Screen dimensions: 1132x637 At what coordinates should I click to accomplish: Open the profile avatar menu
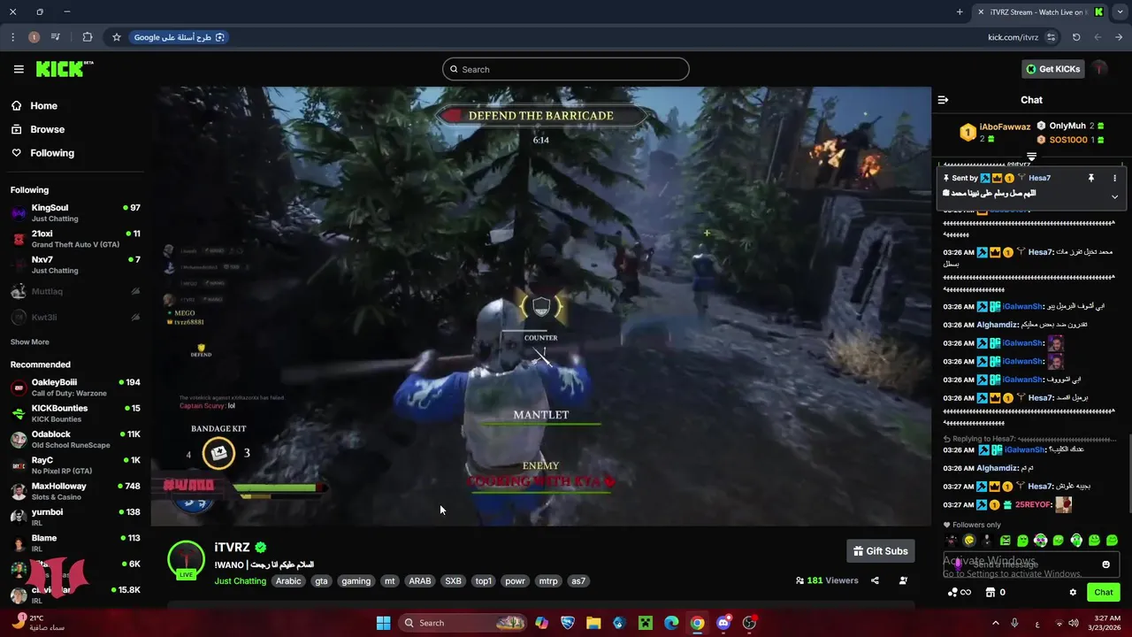click(x=1099, y=69)
